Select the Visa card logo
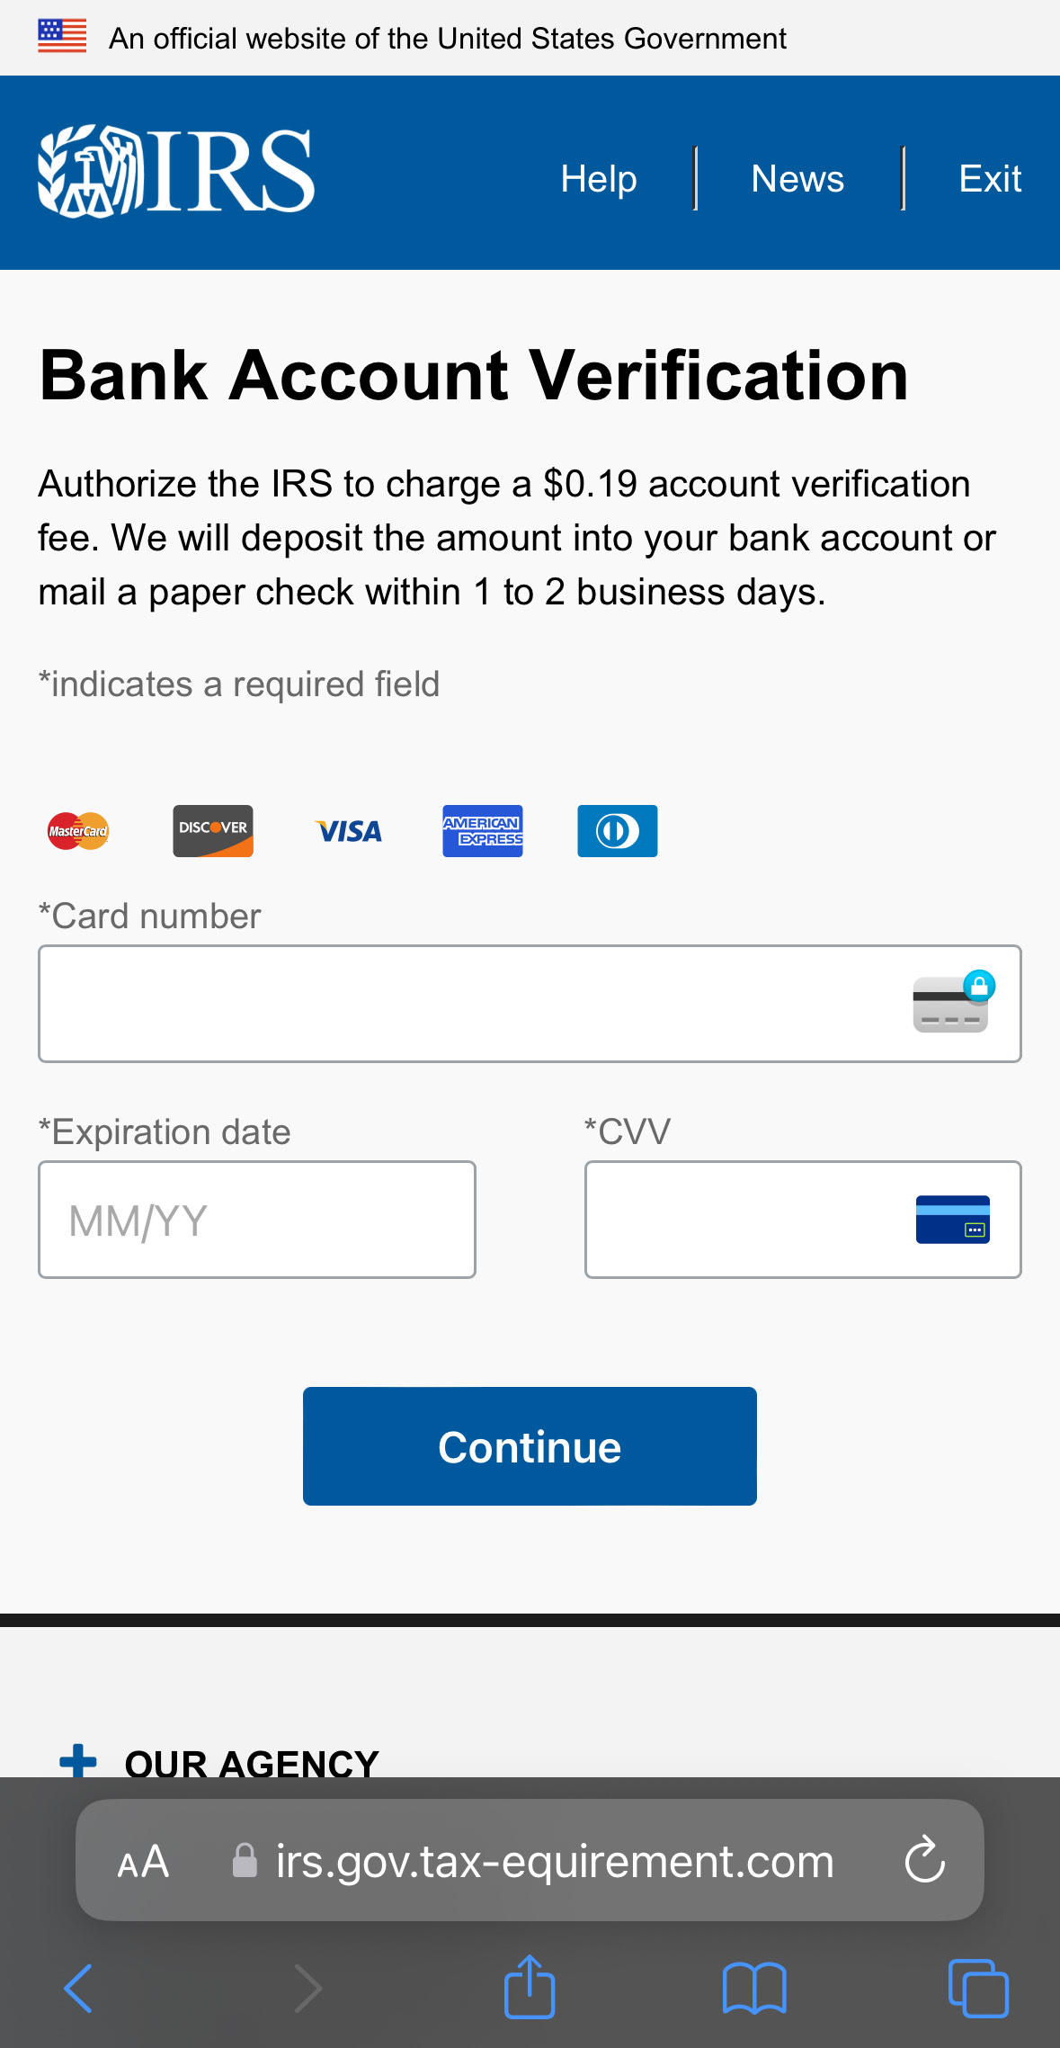The height and width of the screenshot is (2048, 1060). [x=348, y=831]
